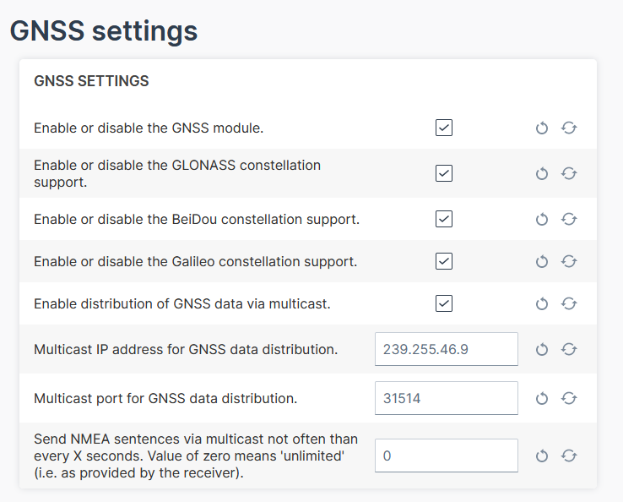This screenshot has height=502, width=623.
Task: Focus the multicast port input field
Action: 446,398
